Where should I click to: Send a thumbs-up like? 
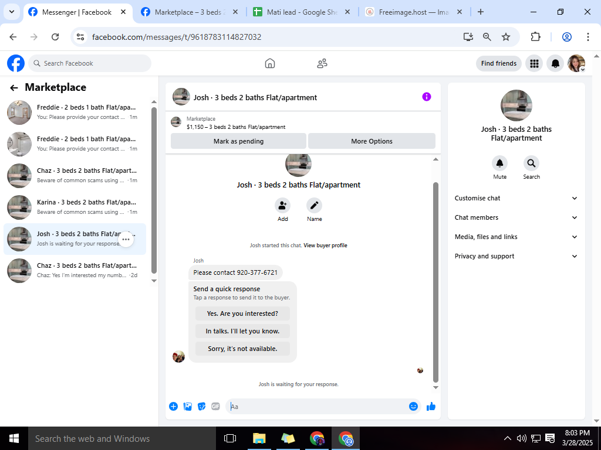click(x=431, y=407)
